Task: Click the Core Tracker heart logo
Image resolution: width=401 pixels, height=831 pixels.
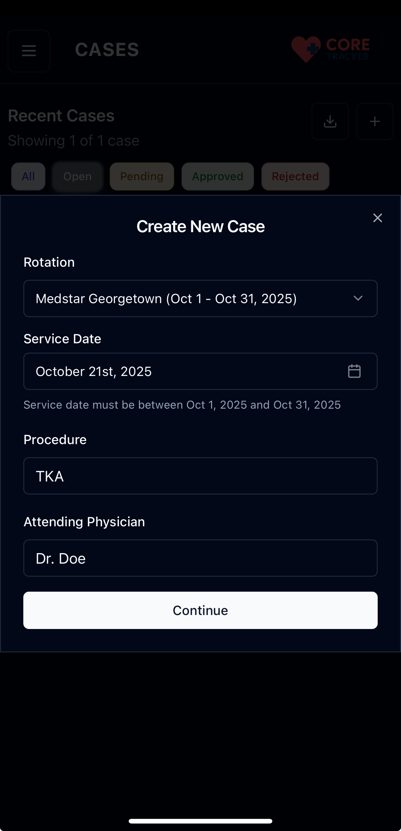Action: tap(306, 49)
